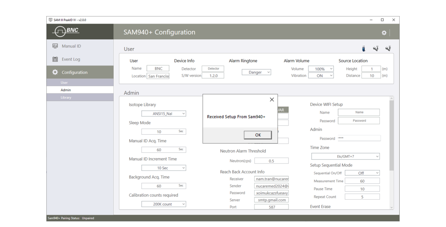This screenshot has height=227, width=446.
Task: Click the 'Setup Sequential Mode' label
Action: click(331, 165)
